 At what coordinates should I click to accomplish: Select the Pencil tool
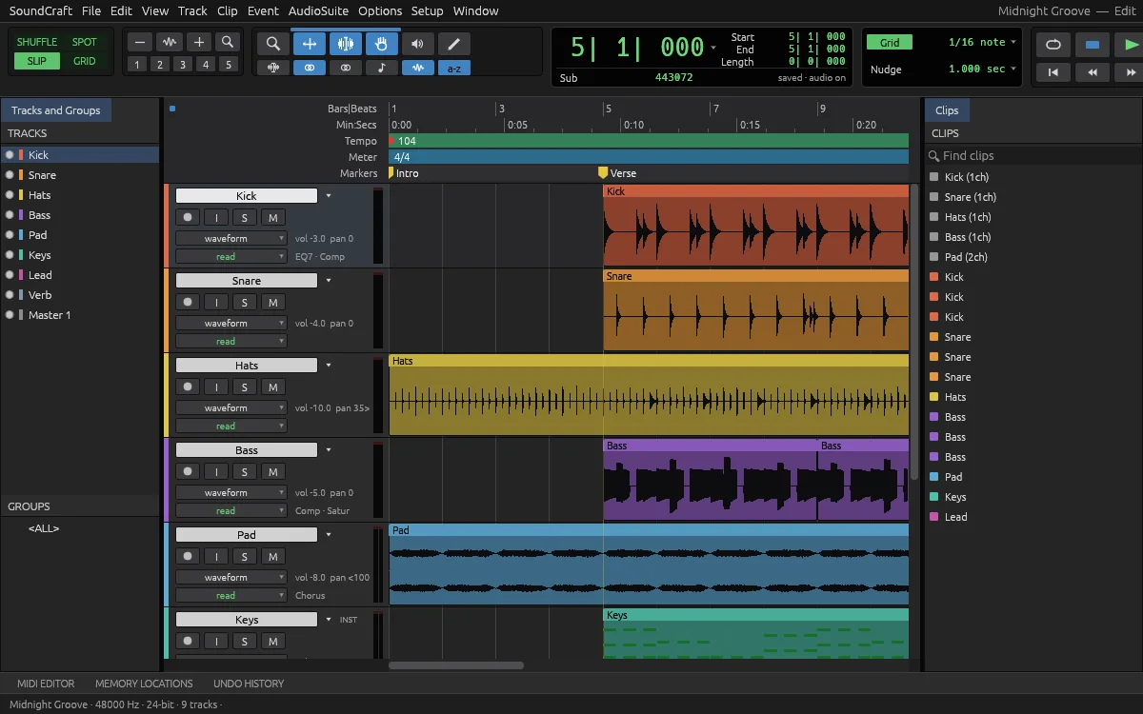pyautogui.click(x=453, y=44)
